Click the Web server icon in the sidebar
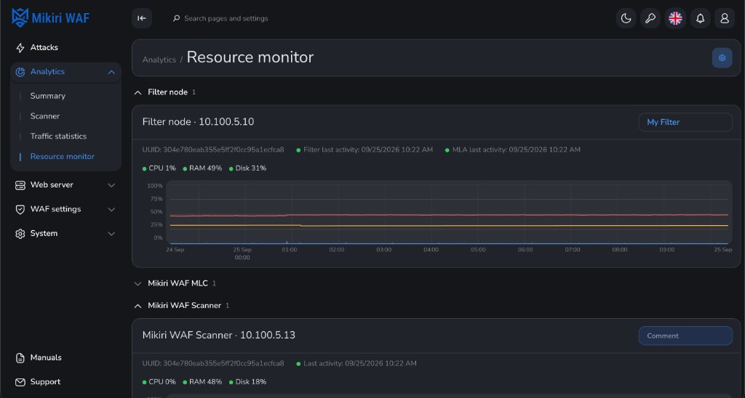This screenshot has height=398, width=745. pyautogui.click(x=20, y=185)
